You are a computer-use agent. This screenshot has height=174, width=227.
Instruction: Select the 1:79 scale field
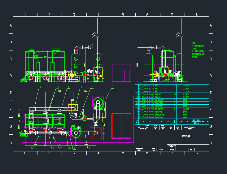point(160,149)
